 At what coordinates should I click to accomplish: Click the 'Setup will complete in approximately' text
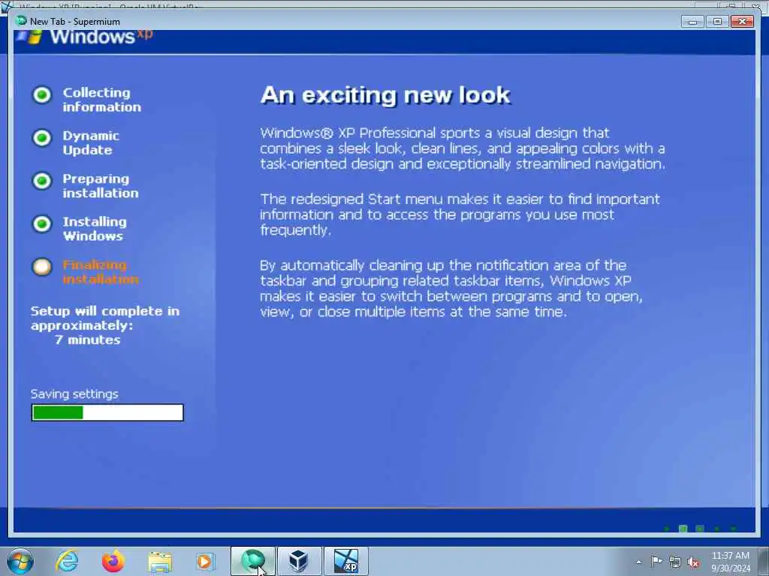click(105, 318)
